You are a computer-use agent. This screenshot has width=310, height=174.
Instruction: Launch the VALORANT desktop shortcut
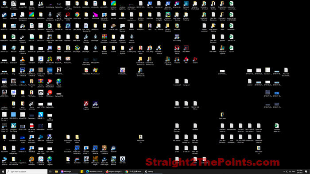tap(186, 49)
